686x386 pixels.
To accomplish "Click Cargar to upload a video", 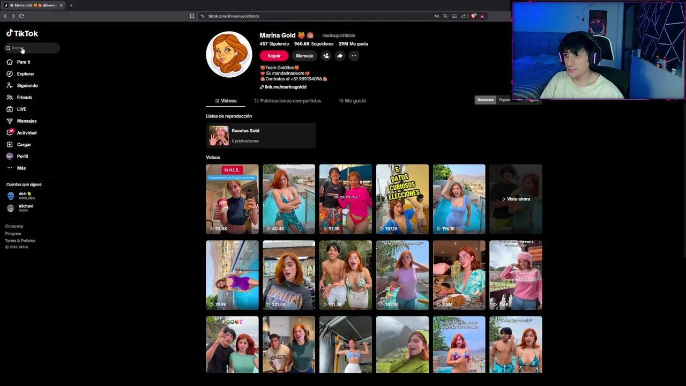I will click(x=24, y=145).
